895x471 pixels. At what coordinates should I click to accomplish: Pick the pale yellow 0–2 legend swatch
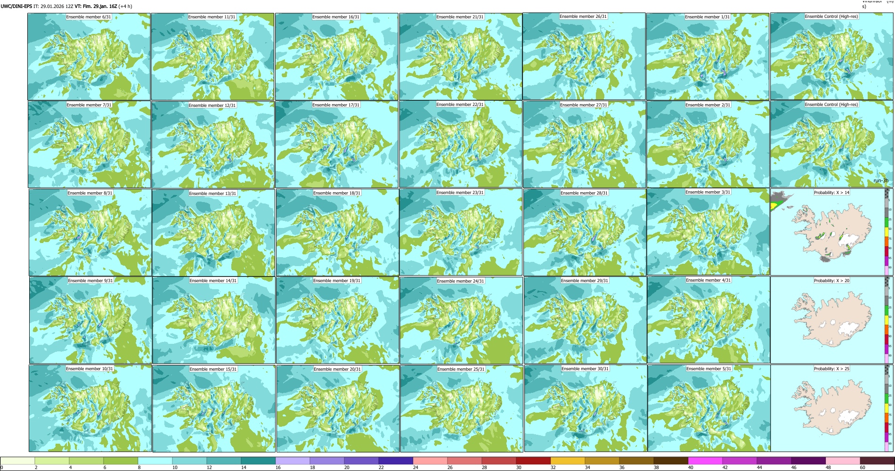[x=17, y=461]
